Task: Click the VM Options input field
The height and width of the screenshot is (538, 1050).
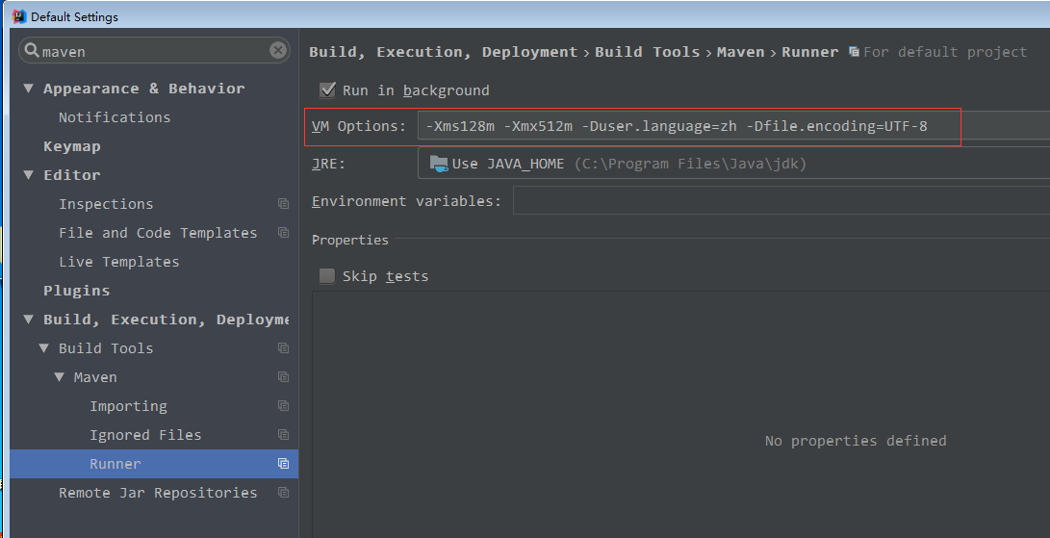Action: tap(734, 126)
